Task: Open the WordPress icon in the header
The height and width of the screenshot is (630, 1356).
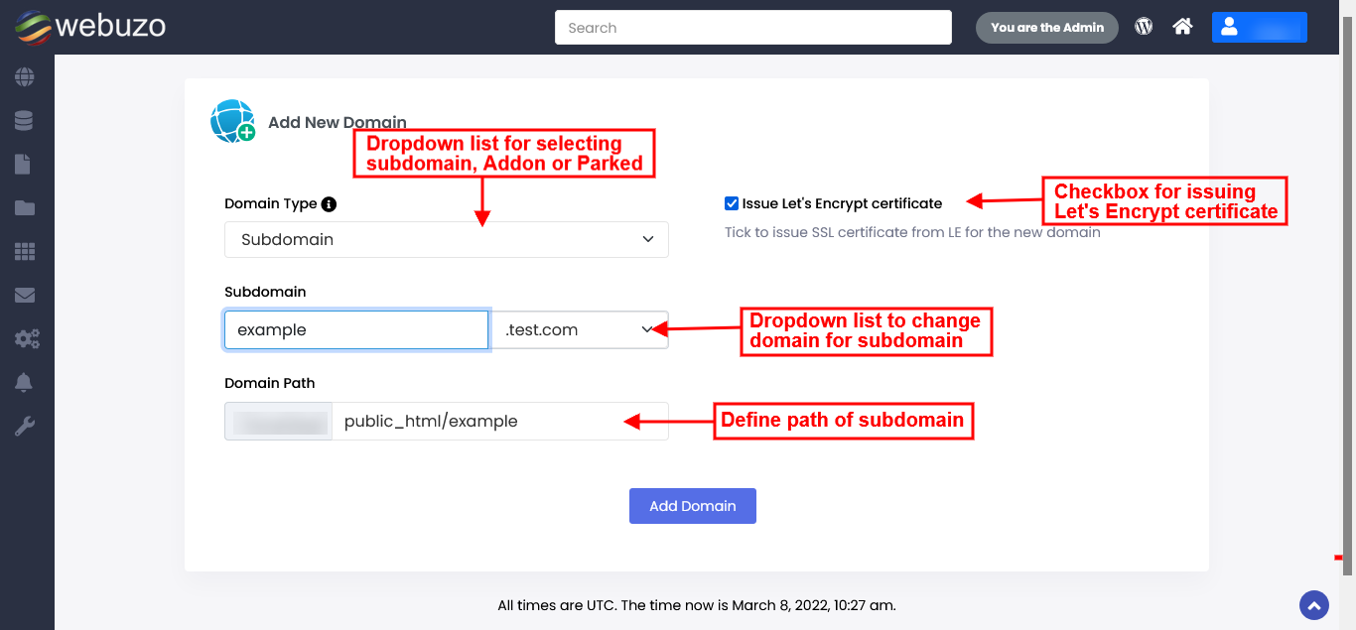Action: click(1144, 27)
